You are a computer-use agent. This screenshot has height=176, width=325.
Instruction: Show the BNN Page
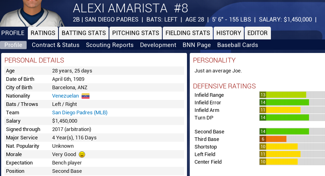[197, 45]
